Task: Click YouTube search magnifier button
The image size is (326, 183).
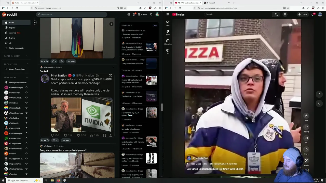Action: click(276, 14)
